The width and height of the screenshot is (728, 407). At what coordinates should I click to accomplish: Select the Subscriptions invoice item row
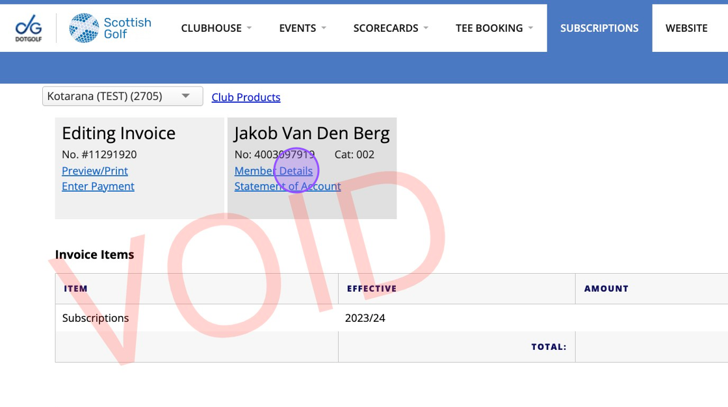[96, 319]
